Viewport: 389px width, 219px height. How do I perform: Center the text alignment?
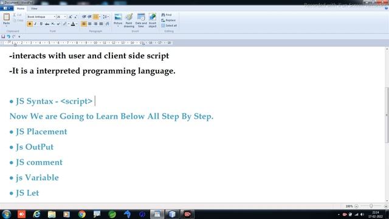click(90, 24)
